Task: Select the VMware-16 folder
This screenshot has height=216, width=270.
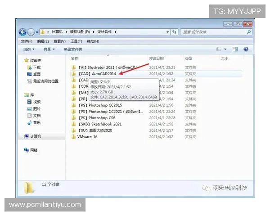Action: pyautogui.click(x=87, y=136)
